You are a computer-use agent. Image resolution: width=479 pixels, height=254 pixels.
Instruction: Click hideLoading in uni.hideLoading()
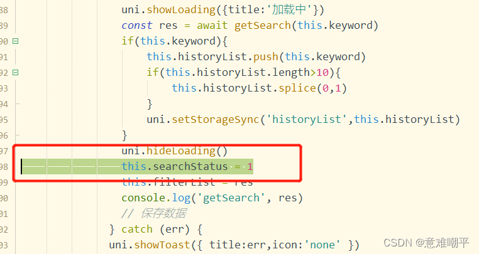pyautogui.click(x=181, y=151)
